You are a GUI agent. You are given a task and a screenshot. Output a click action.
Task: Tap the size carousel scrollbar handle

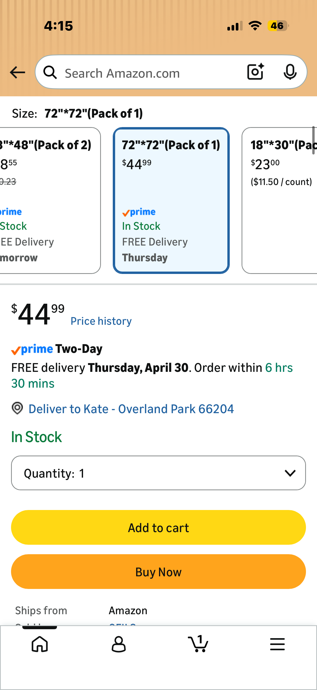(313, 140)
